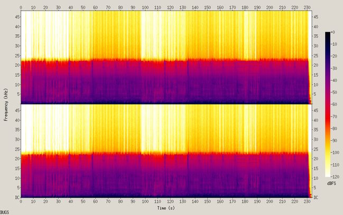Click the "-100" value on the color scale
Screen dimensions: 343x215
(336, 153)
